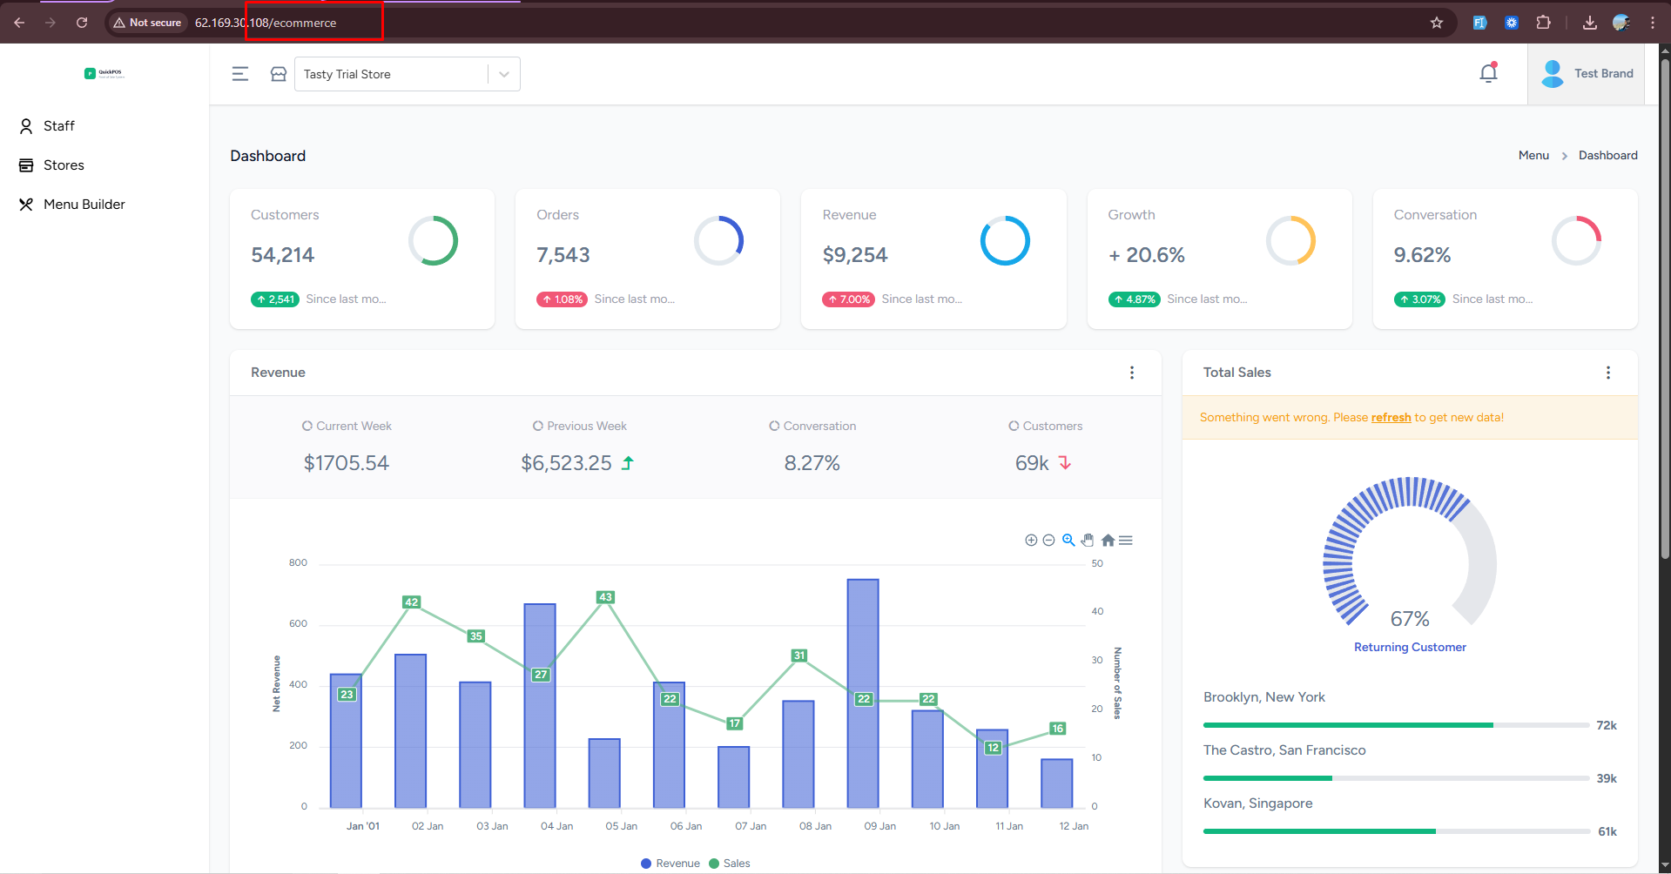This screenshot has height=874, width=1671.
Task: Click the chart zoom out icon
Action: pos(1048,541)
